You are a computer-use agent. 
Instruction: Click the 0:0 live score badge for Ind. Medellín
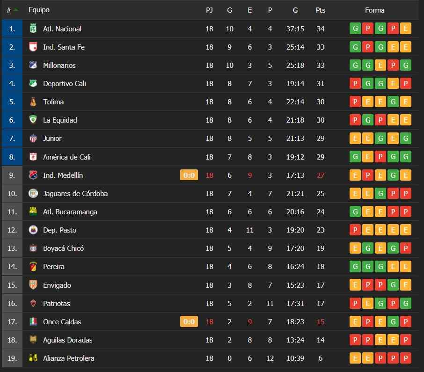point(189,175)
